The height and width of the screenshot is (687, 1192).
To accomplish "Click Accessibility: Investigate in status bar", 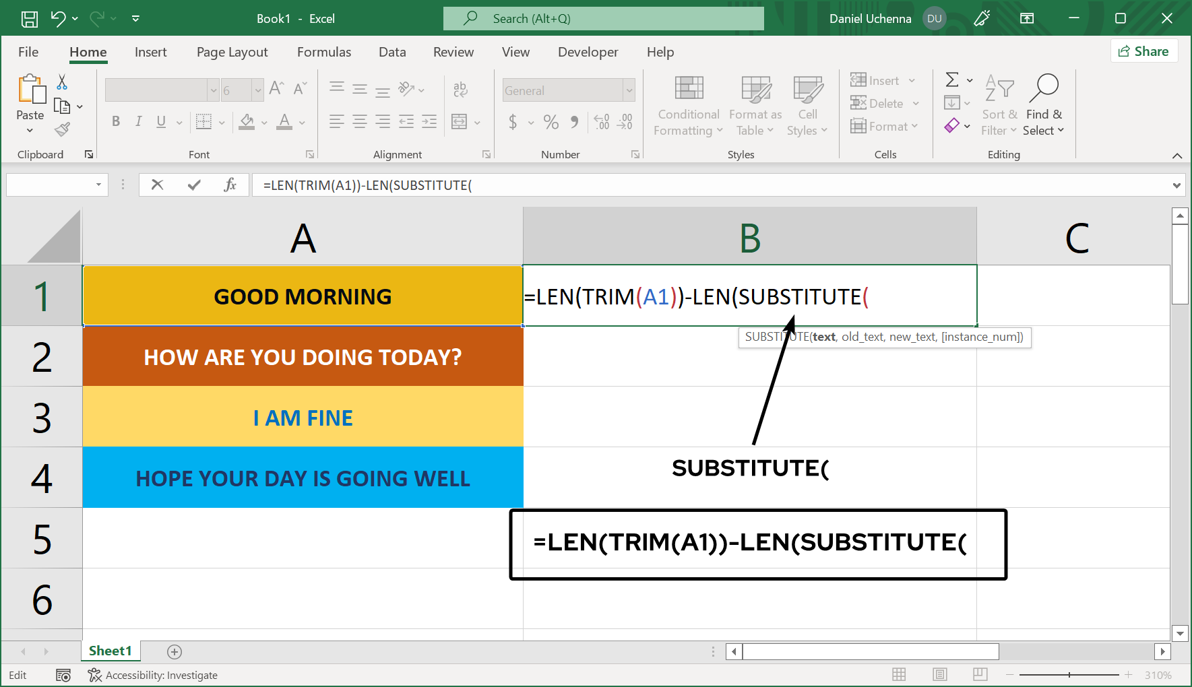I will [x=153, y=674].
